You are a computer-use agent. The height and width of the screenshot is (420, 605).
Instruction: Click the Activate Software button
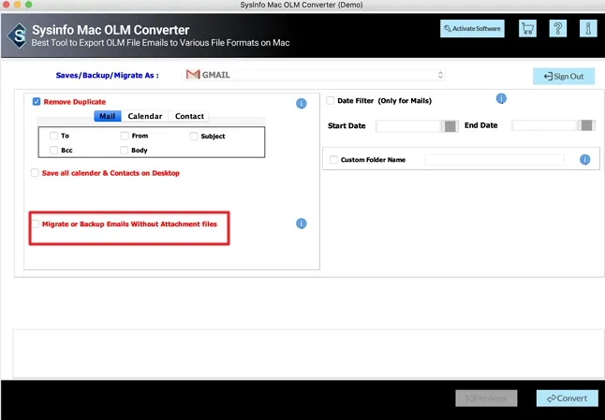point(472,28)
